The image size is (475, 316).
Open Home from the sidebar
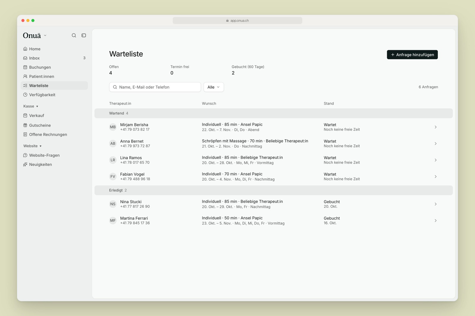click(54, 49)
